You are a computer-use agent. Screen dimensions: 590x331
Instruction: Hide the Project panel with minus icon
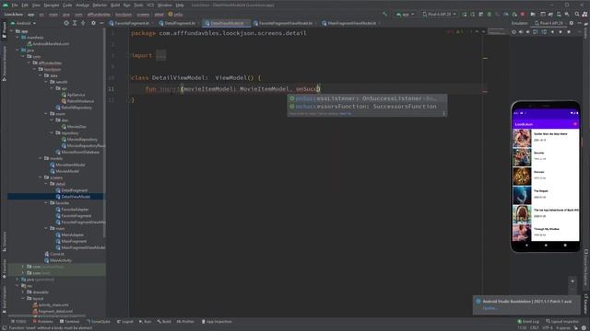[x=101, y=23]
